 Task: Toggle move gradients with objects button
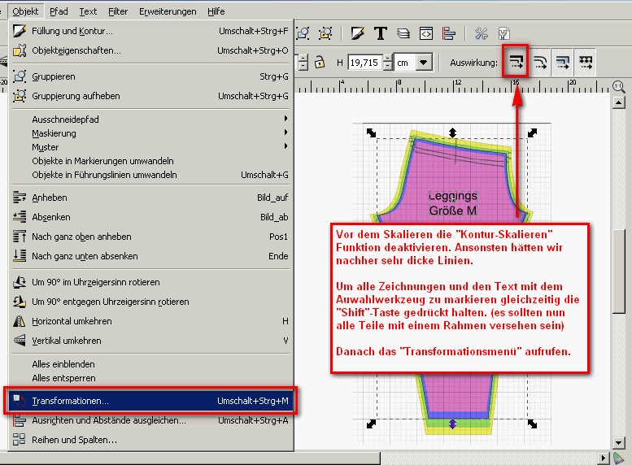(563, 62)
